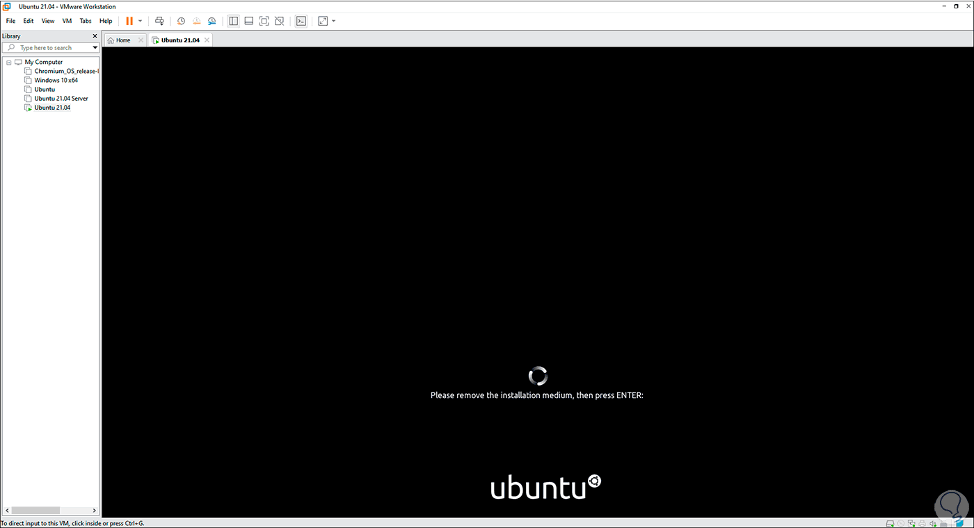Switch to Unity mode

pyautogui.click(x=280, y=21)
